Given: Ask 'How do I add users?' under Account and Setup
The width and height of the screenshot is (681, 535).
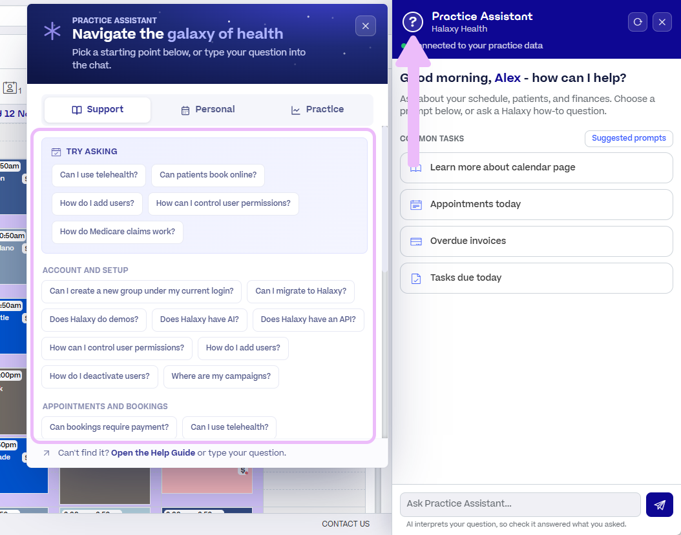Looking at the screenshot, I should (x=243, y=348).
